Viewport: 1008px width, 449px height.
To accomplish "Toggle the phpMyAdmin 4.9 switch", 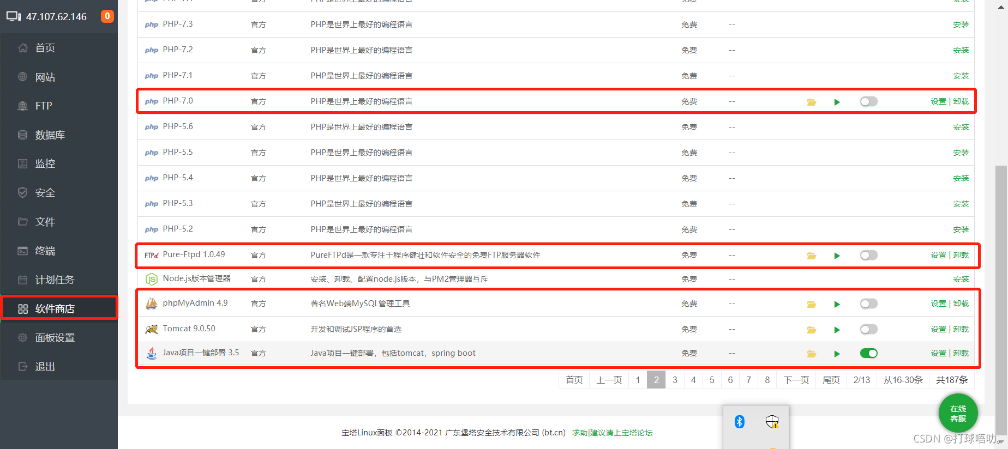I will [x=868, y=304].
